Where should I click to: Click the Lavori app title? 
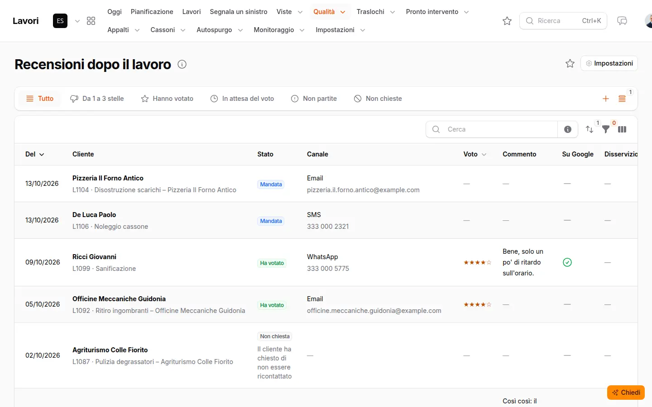[x=26, y=21]
